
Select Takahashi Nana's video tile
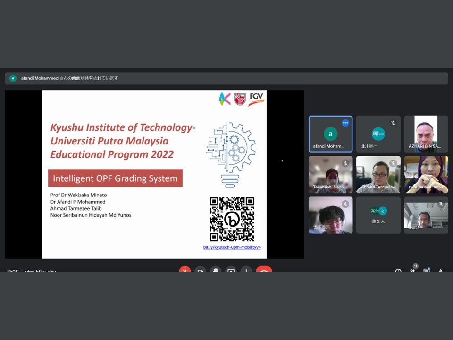click(x=330, y=175)
